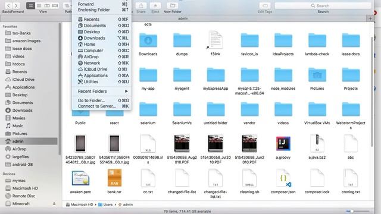The width and height of the screenshot is (381, 214).
Task: Switch to icon view
Action: pyautogui.click(x=30, y=5)
